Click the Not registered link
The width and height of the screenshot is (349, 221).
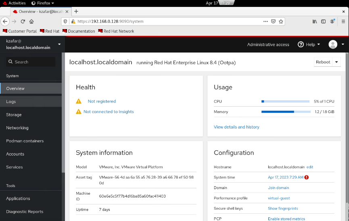(102, 101)
